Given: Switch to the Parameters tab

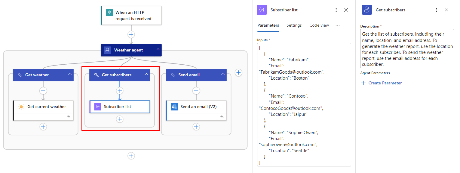Looking at the screenshot, I should (x=268, y=25).
